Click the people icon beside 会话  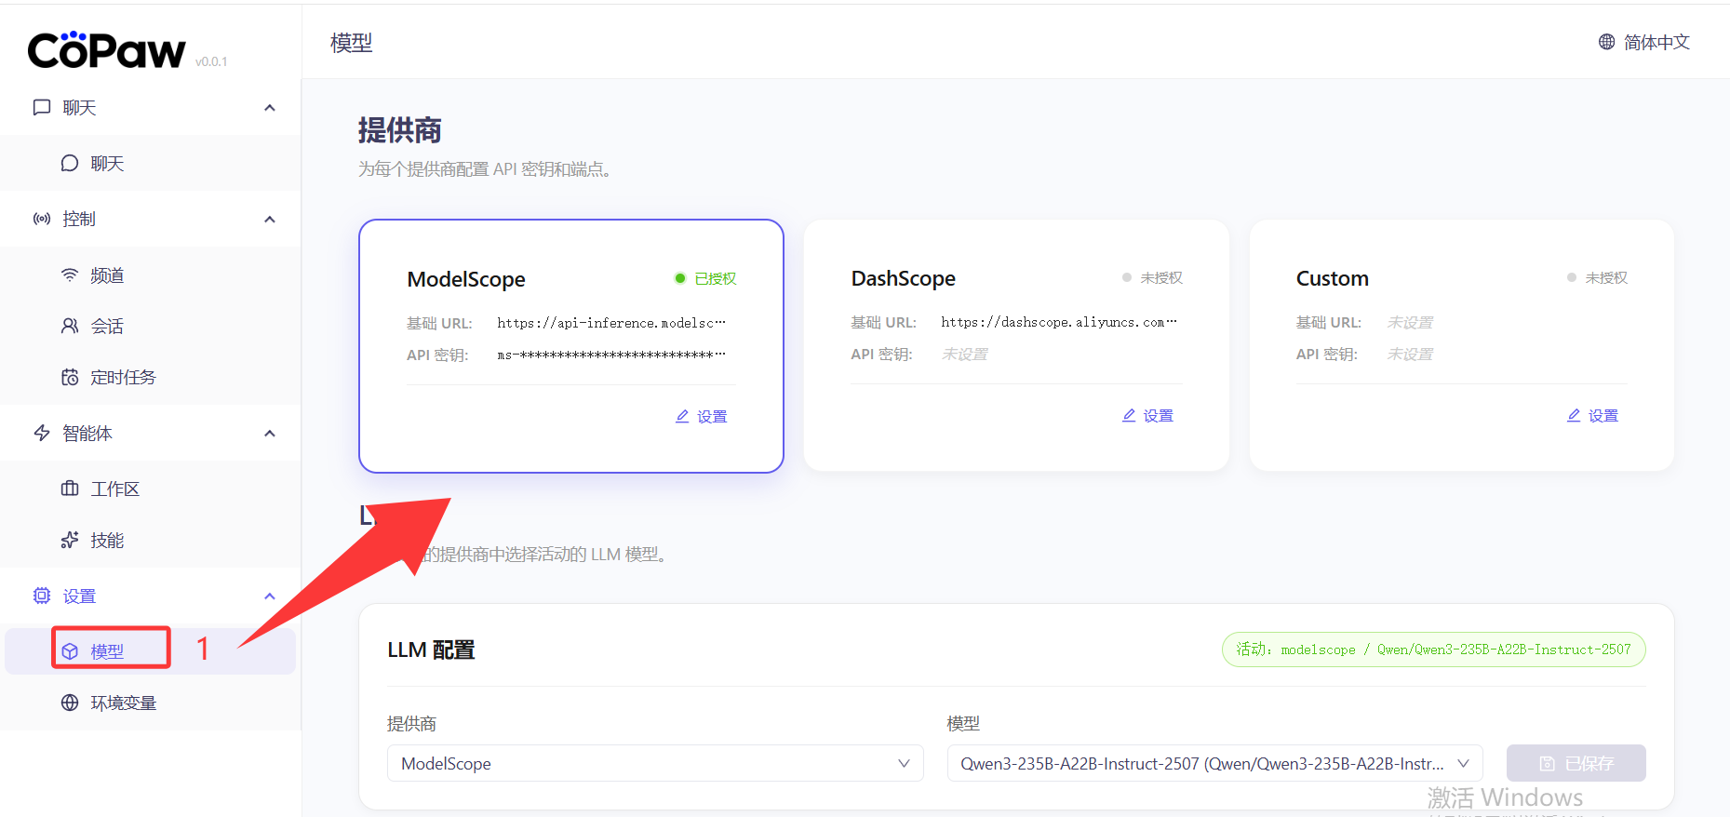click(x=70, y=326)
